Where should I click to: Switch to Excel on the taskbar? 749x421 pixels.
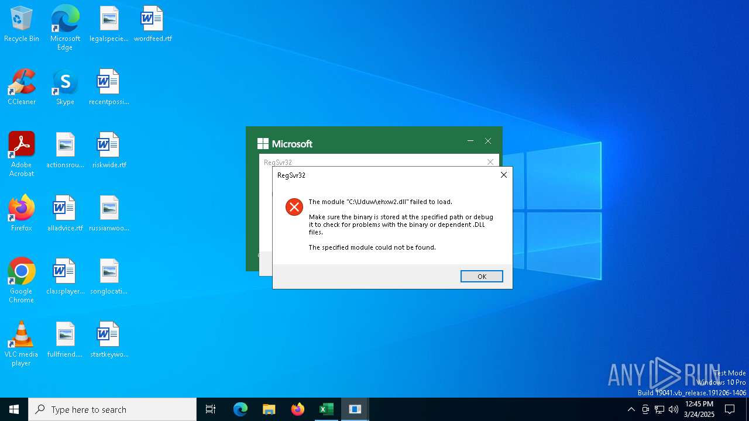tap(326, 409)
